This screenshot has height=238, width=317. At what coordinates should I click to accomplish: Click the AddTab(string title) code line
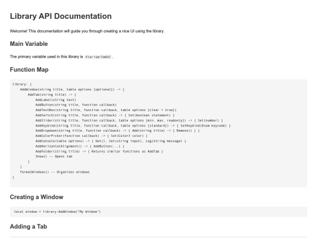click(x=52, y=95)
